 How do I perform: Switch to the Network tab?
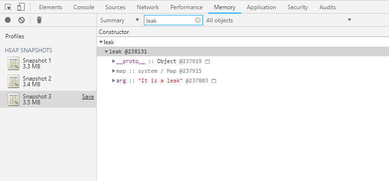point(148,7)
